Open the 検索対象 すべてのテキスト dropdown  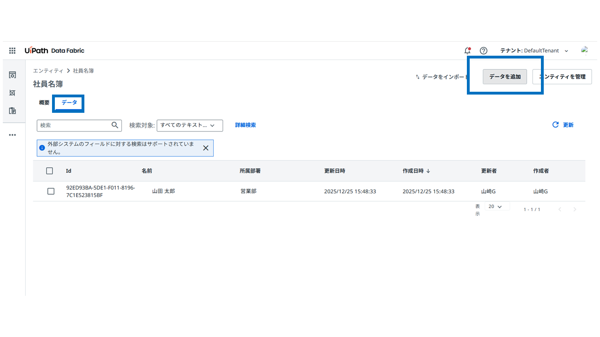coord(189,125)
